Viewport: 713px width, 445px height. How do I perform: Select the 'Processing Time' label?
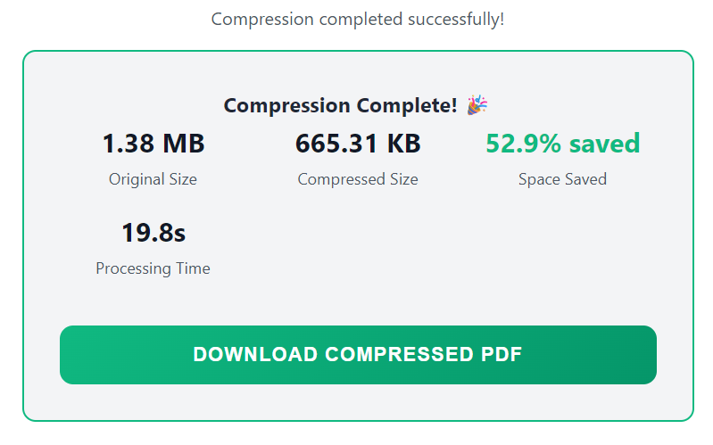click(x=153, y=268)
